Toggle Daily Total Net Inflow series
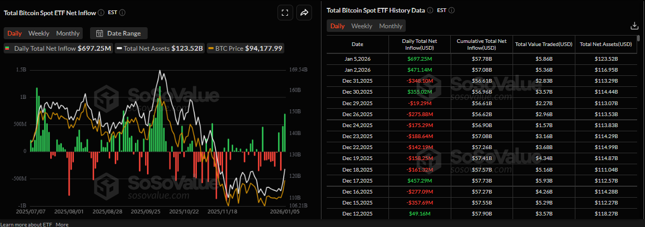Screen dimensions: 645x227 click(x=58, y=49)
